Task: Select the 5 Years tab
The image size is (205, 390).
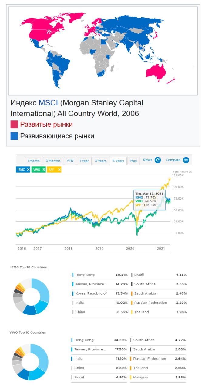Action: [x=118, y=161]
